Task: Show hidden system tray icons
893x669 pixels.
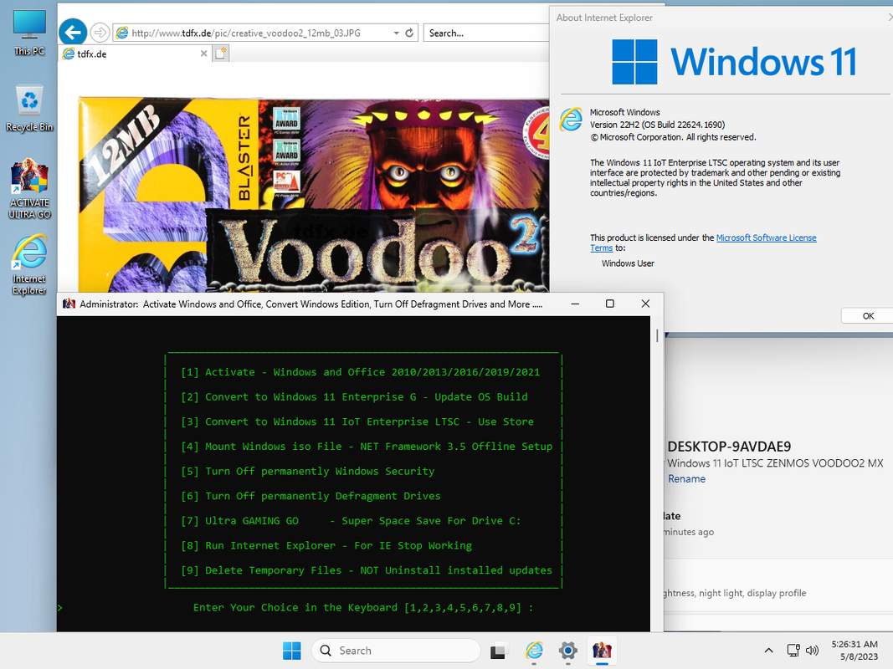Action: pyautogui.click(x=768, y=651)
